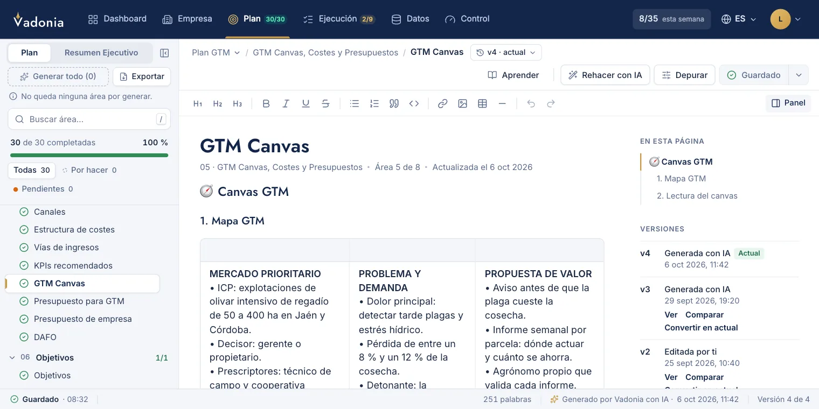
Task: Expand the Plan GTM breadcrumb dropdown
Action: (x=216, y=52)
